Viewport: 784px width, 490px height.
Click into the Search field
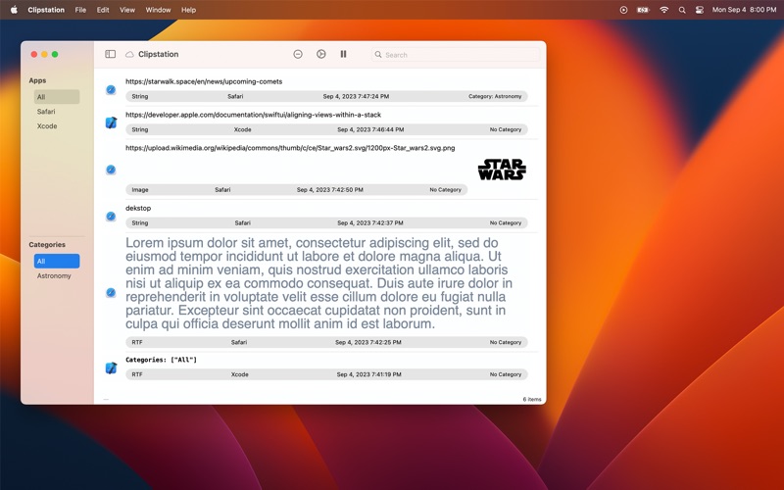tap(456, 55)
